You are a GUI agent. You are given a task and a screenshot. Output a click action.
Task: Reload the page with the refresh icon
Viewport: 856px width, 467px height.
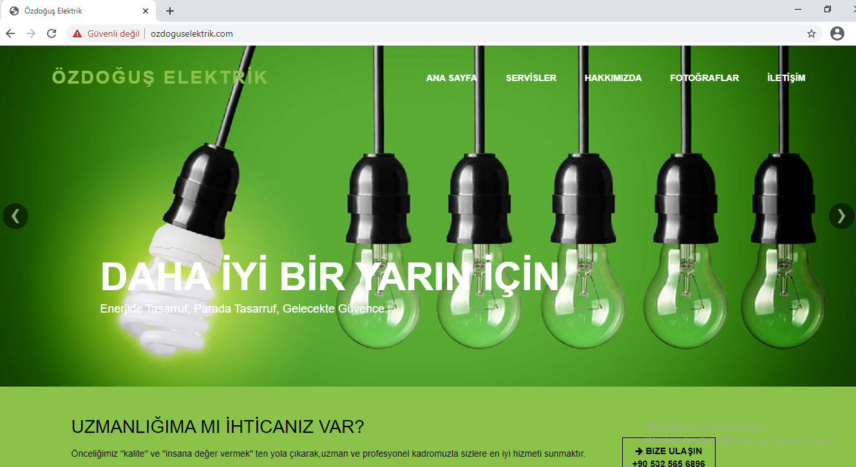52,33
